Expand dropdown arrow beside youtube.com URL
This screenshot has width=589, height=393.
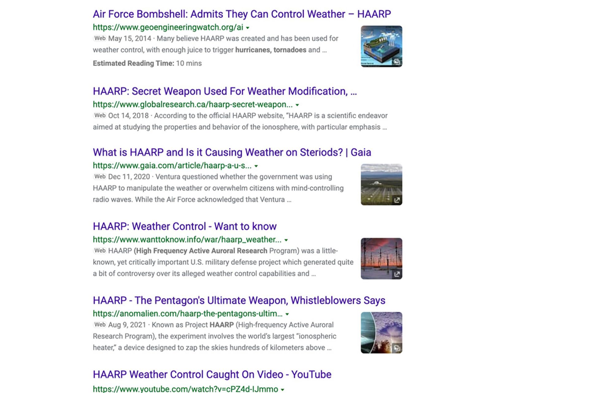pos(283,390)
